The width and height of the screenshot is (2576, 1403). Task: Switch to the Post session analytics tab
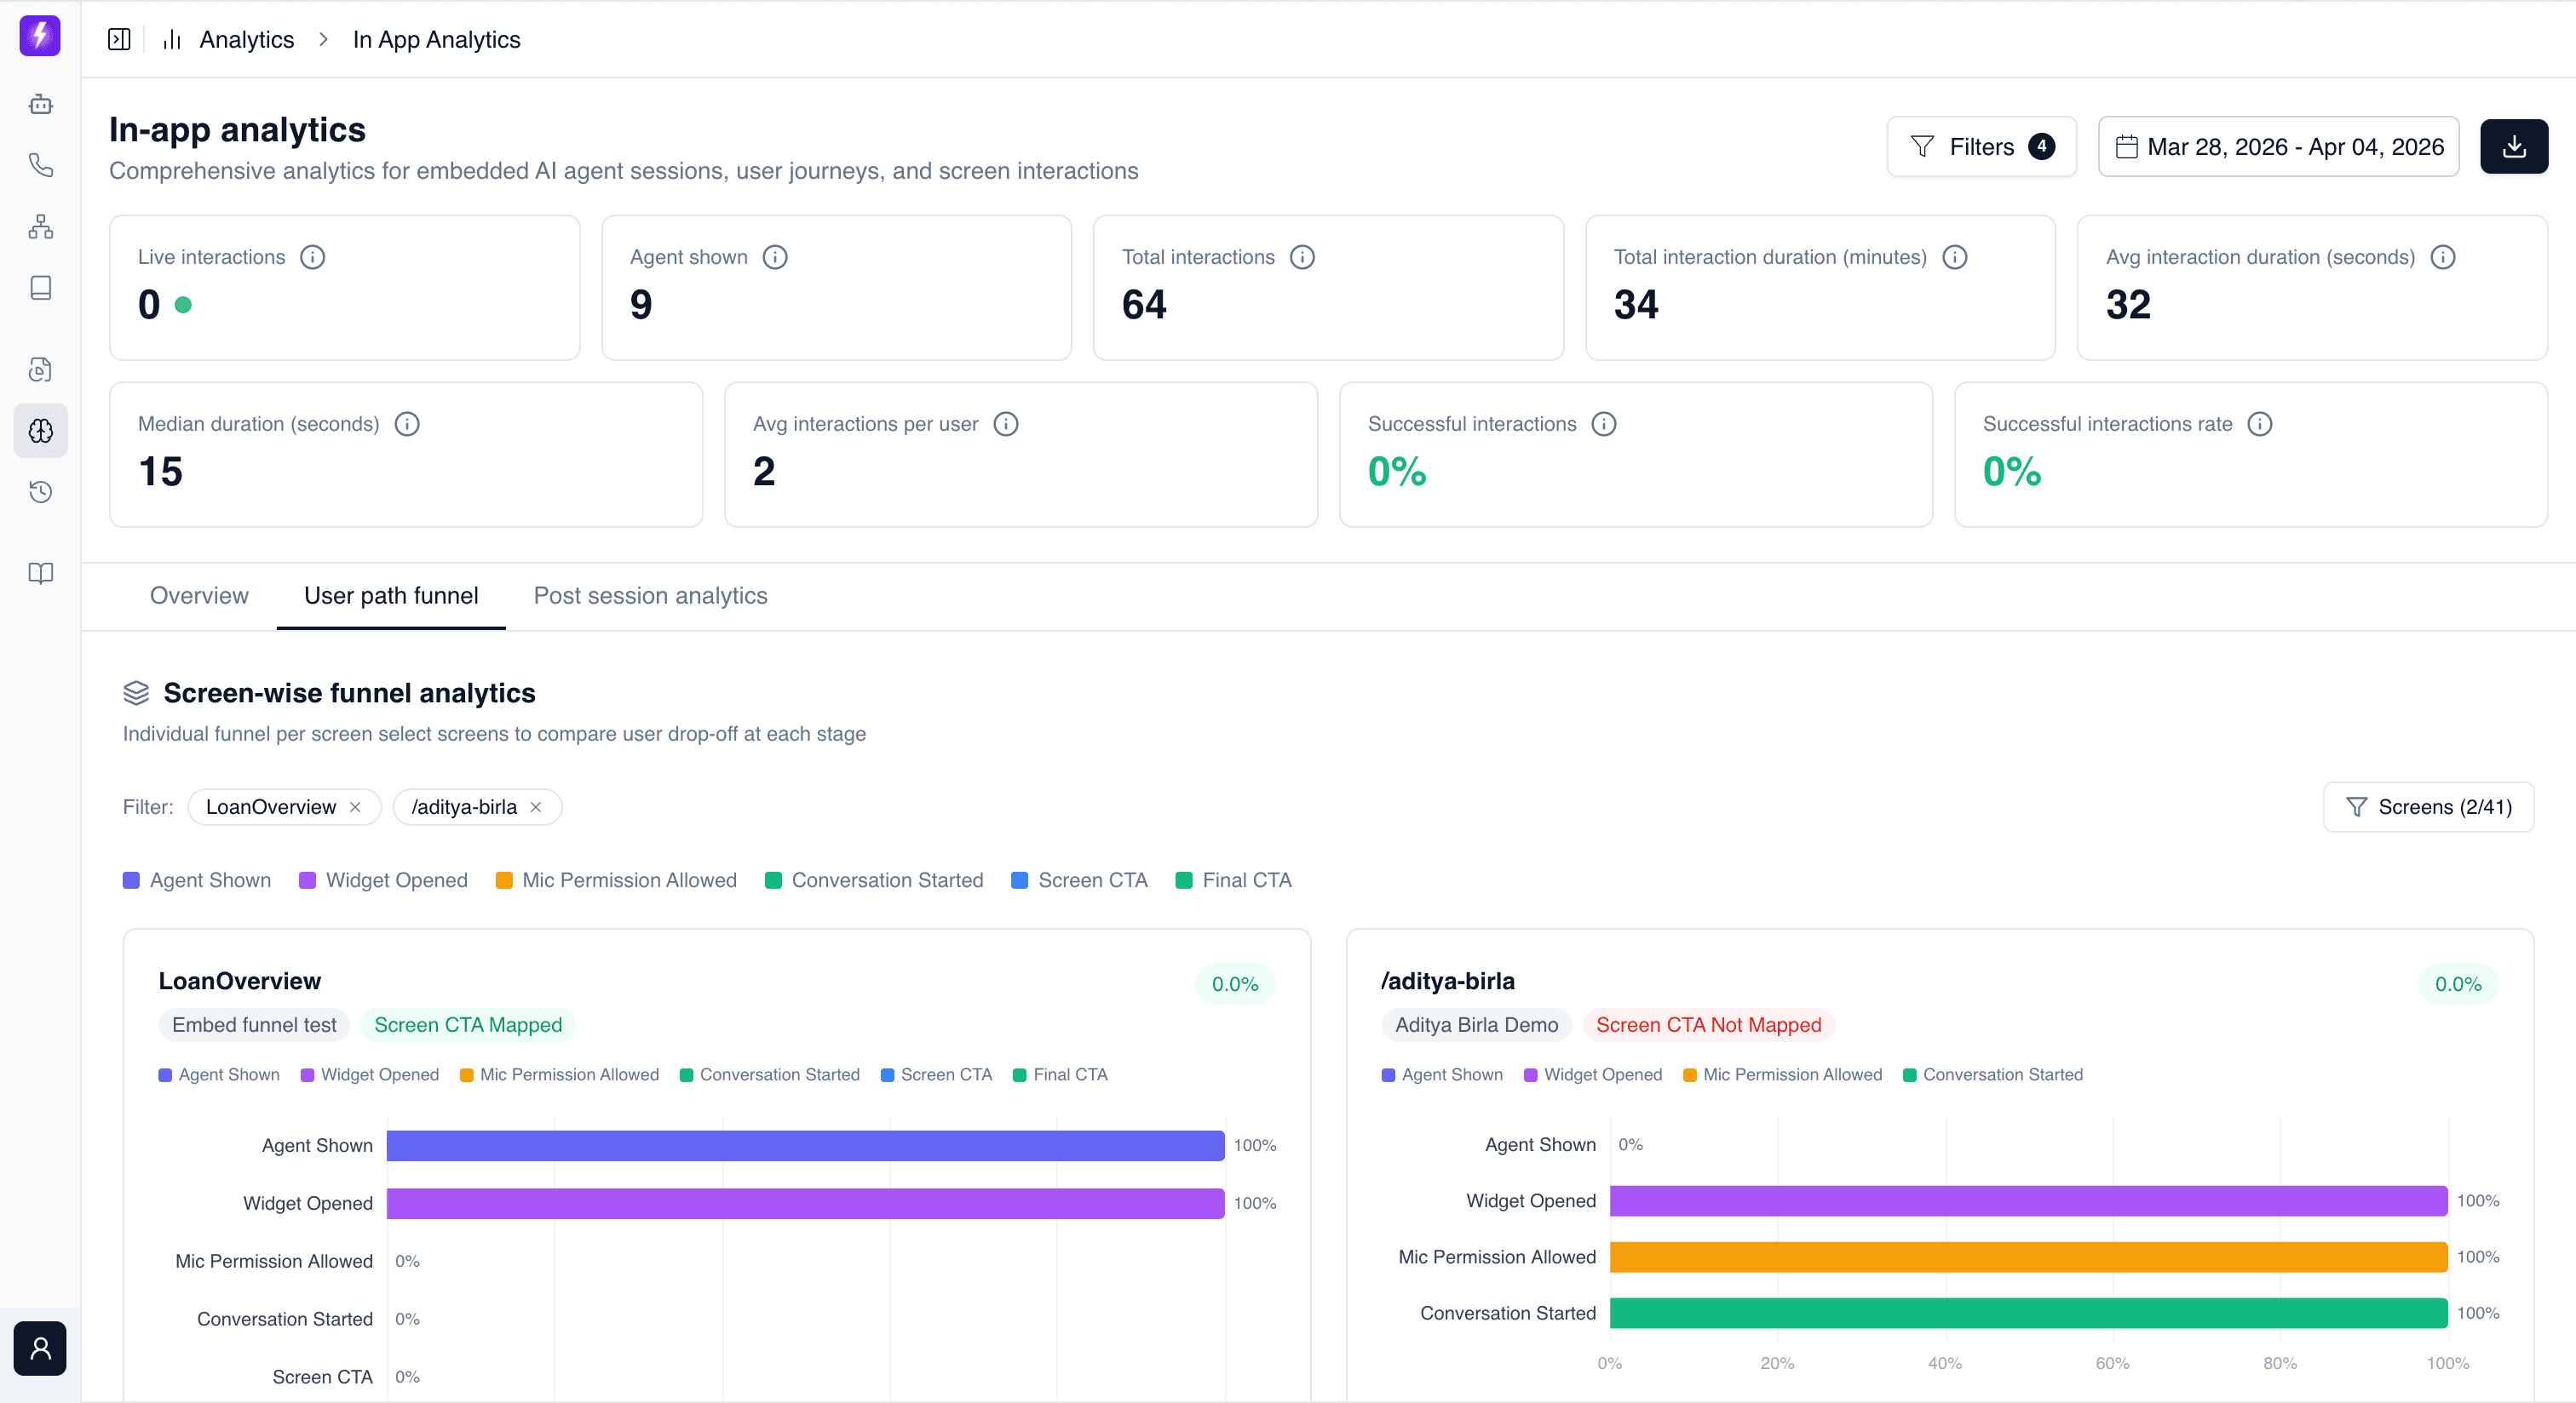pyautogui.click(x=650, y=596)
